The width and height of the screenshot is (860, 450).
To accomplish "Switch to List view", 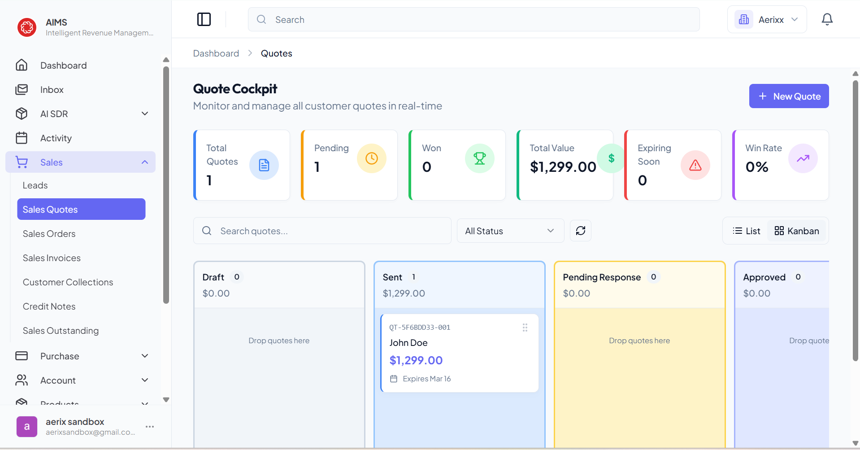I will [746, 230].
